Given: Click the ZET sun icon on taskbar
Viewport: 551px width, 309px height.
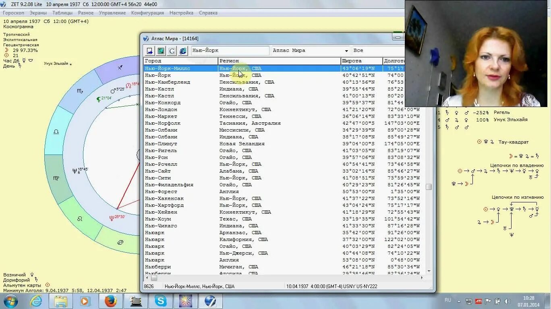Looking at the screenshot, I should click(x=186, y=301).
